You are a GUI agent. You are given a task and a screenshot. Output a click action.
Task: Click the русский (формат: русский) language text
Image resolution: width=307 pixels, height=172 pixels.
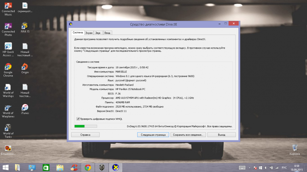click(x=131, y=81)
